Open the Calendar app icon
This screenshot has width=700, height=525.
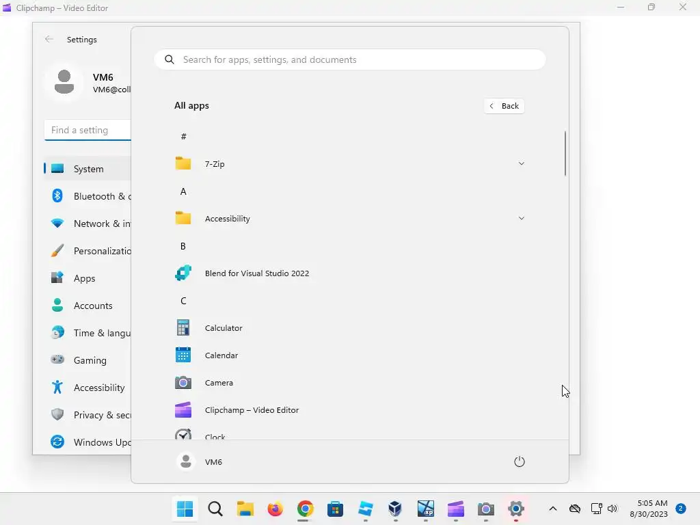pyautogui.click(x=183, y=355)
